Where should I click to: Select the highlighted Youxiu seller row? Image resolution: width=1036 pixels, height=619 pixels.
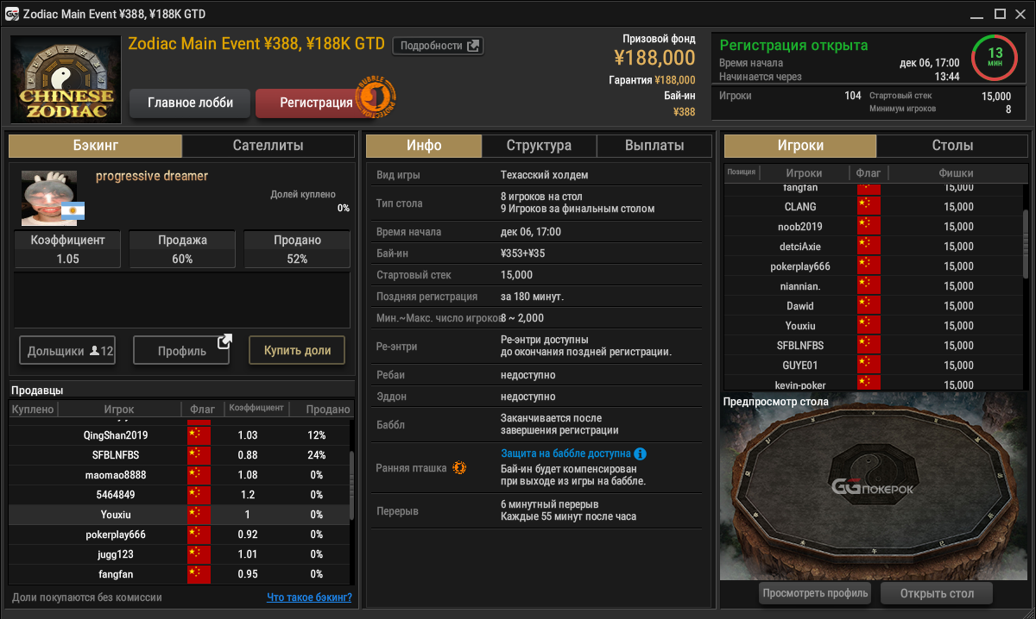pos(180,515)
